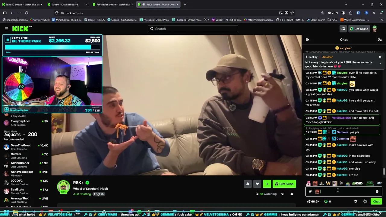Click the share stream icon
Image resolution: width=386 pixels, height=217 pixels.
pyautogui.click(x=282, y=194)
